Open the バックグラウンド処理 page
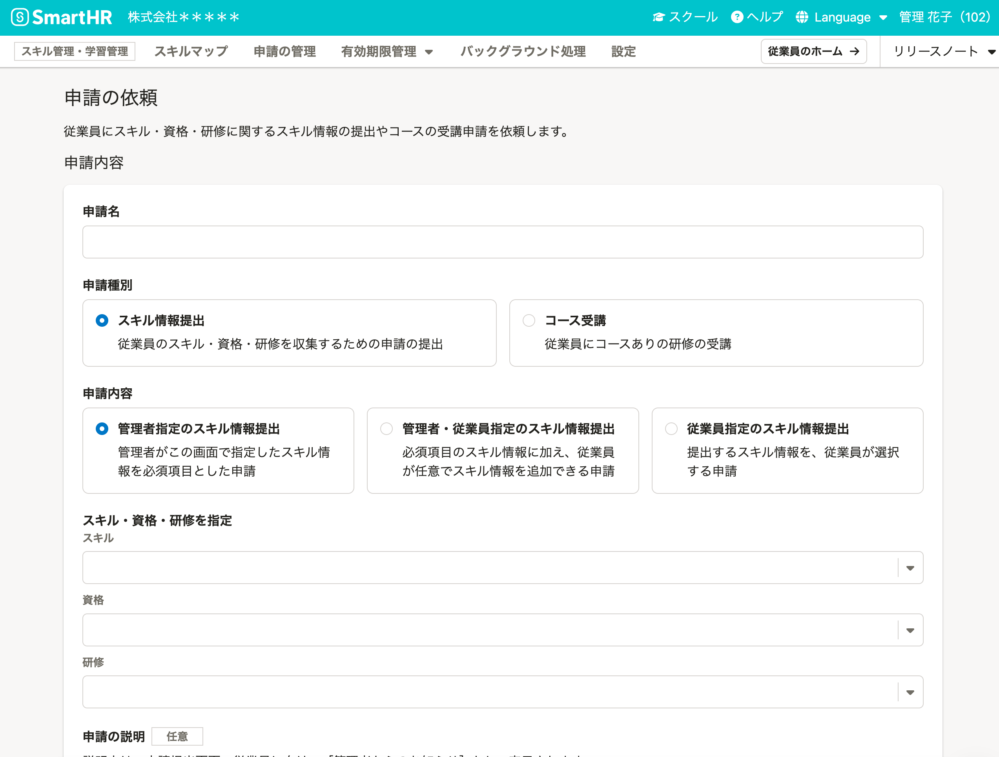Image resolution: width=999 pixels, height=757 pixels. (523, 51)
